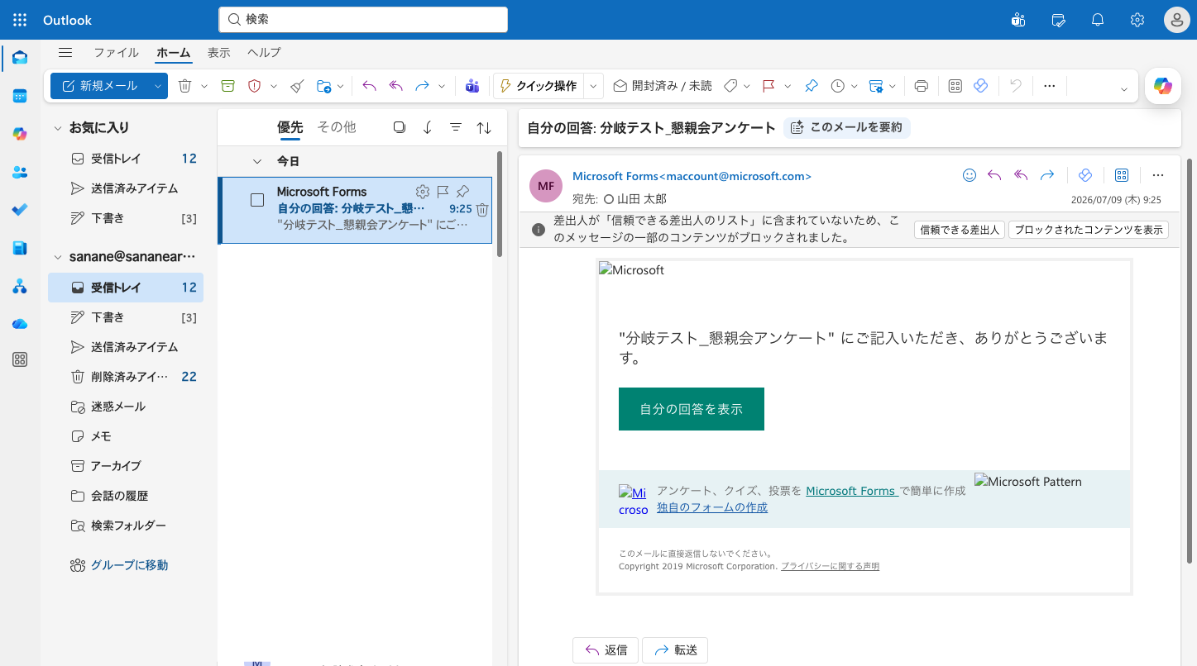1197x666 pixels.
Task: Click the Pin icon in toolbar
Action: coord(812,86)
